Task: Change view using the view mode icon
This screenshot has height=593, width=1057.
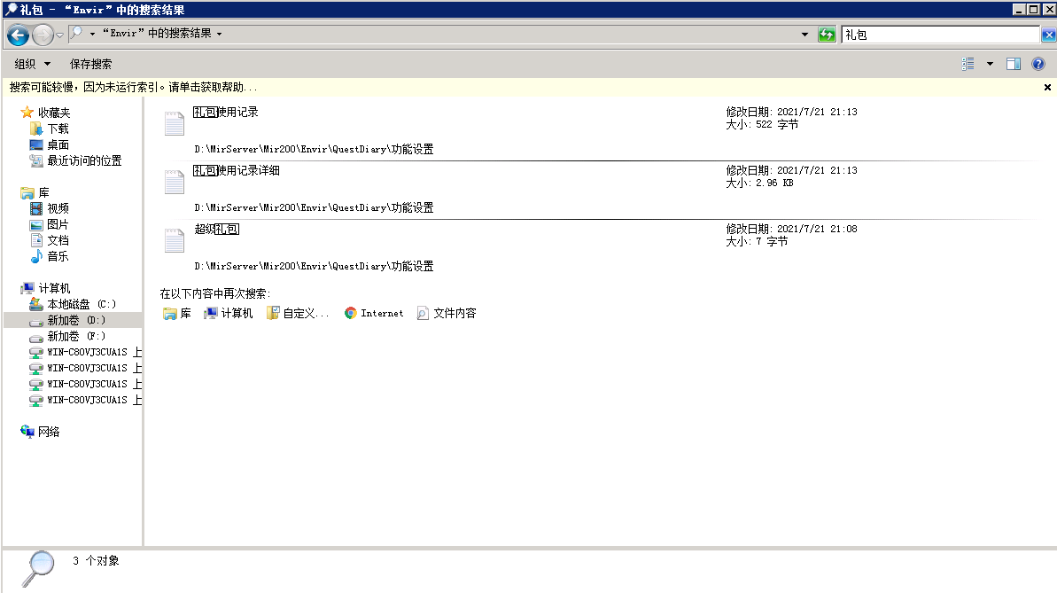Action: pos(968,64)
